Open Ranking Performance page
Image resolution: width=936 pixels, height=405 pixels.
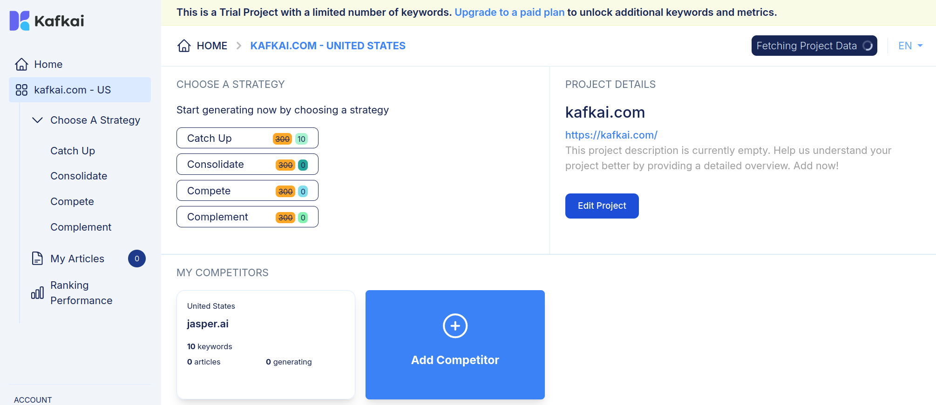coord(81,293)
